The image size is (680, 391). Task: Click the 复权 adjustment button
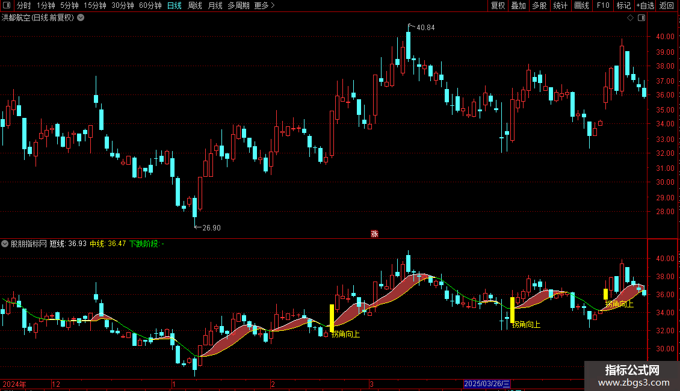point(498,5)
